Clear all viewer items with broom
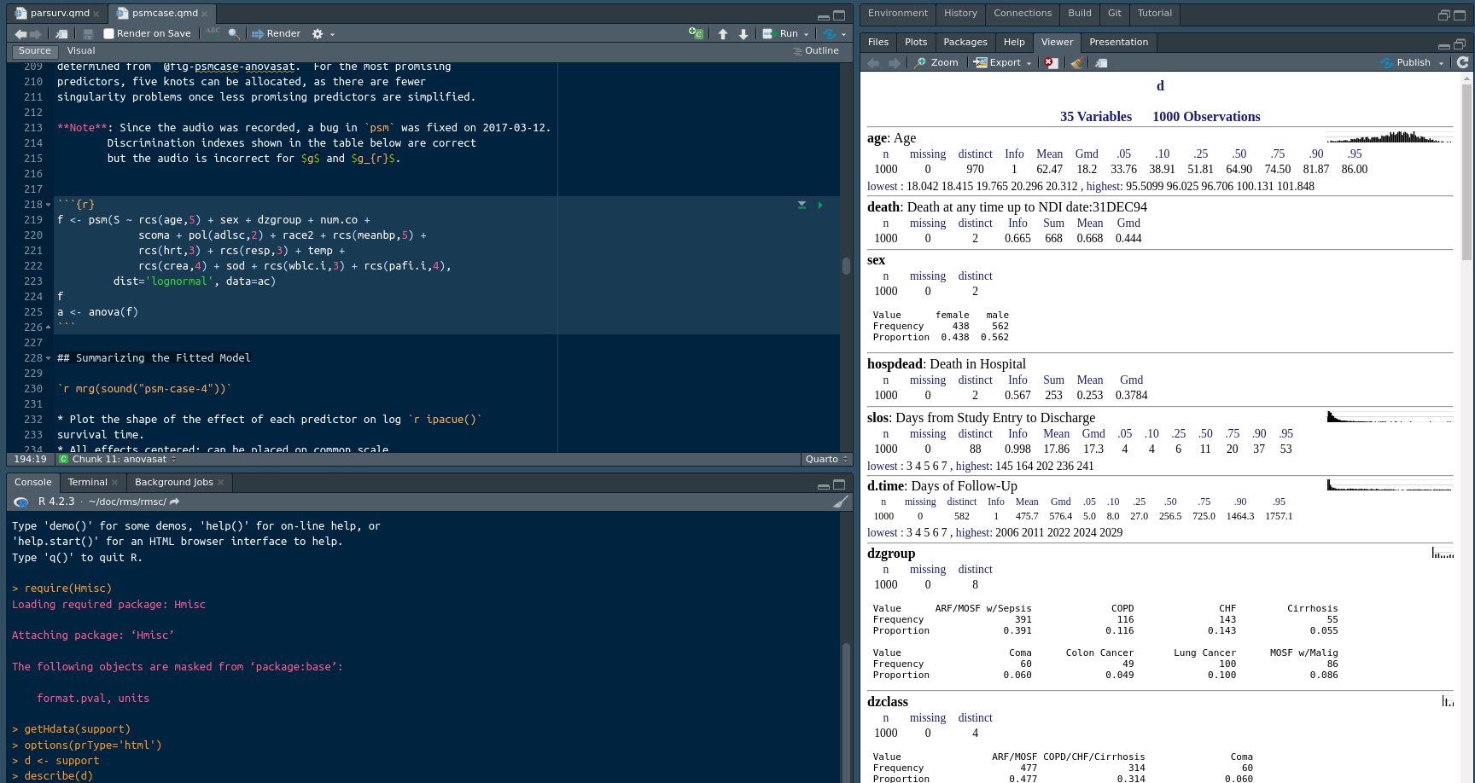The image size is (1475, 783). pyautogui.click(x=1076, y=63)
